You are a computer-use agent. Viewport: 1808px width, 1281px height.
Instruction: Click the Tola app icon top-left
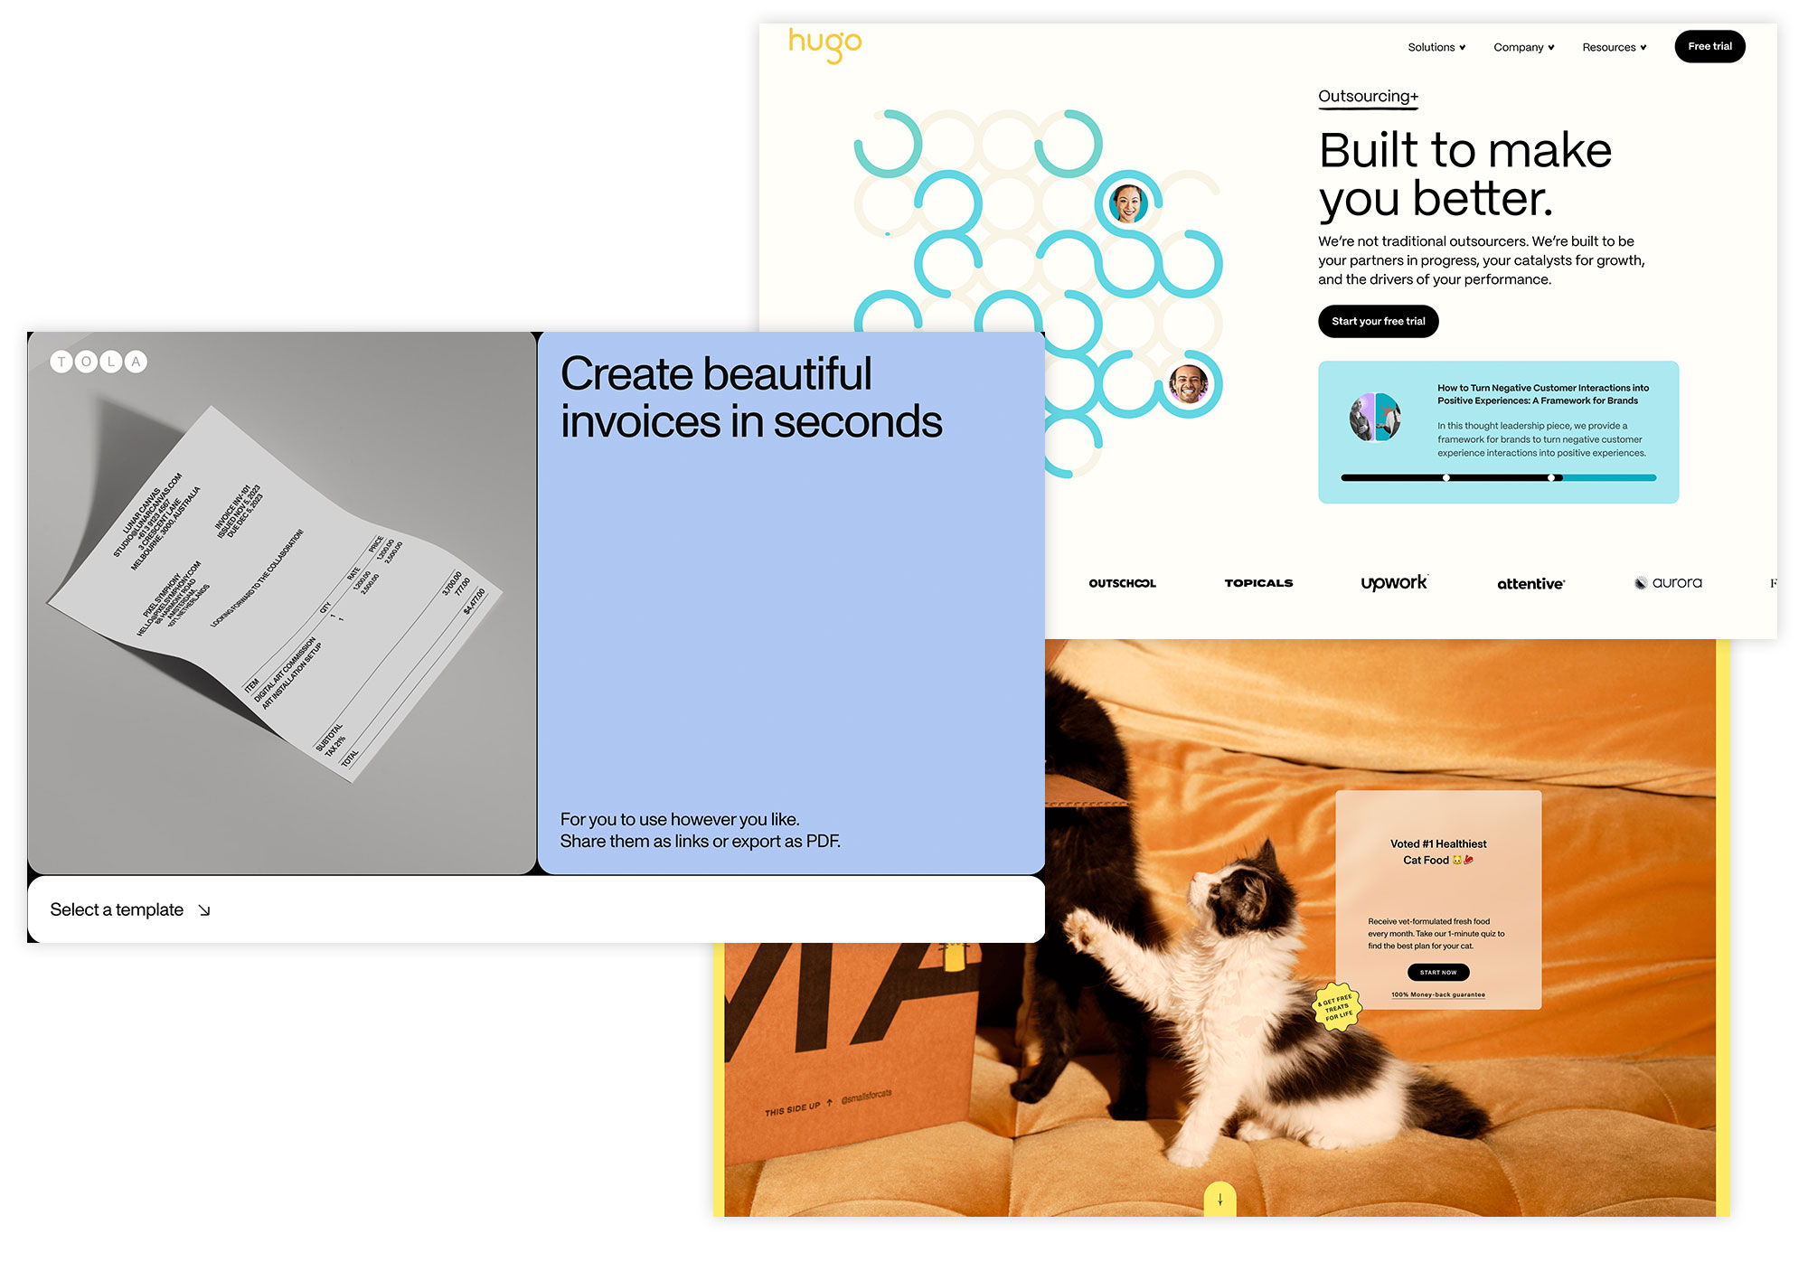pyautogui.click(x=97, y=362)
